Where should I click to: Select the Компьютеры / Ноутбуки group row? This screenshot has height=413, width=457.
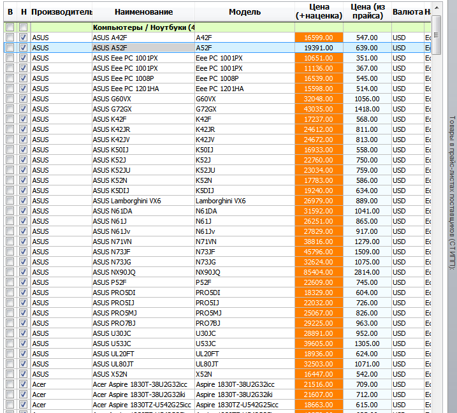(x=217, y=27)
